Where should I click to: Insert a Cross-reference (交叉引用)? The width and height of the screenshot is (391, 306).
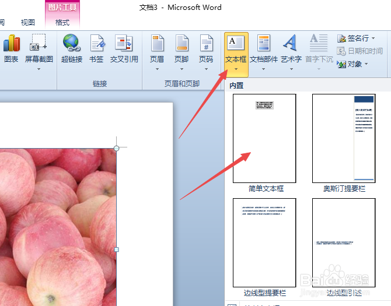[x=124, y=48]
